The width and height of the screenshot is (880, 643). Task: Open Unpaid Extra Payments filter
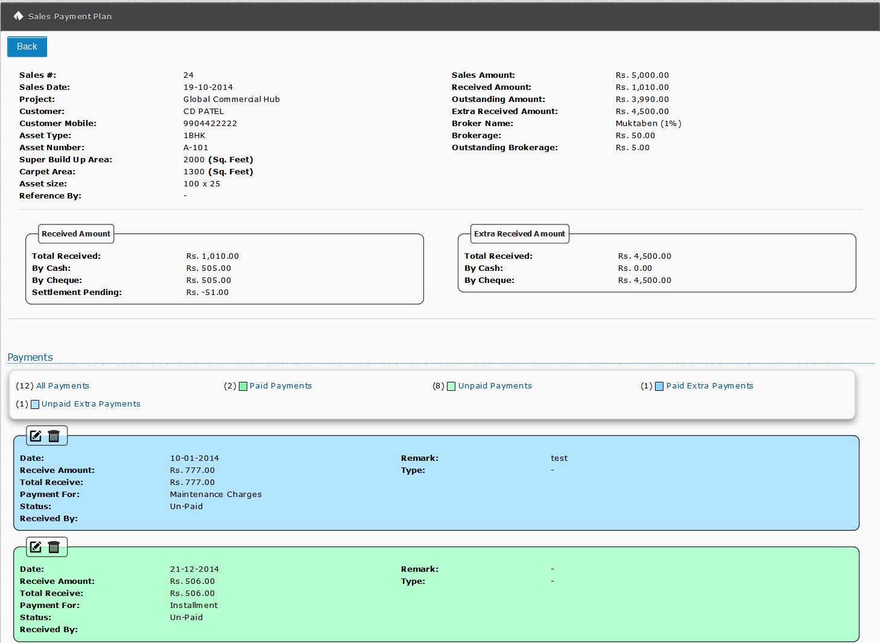click(90, 404)
